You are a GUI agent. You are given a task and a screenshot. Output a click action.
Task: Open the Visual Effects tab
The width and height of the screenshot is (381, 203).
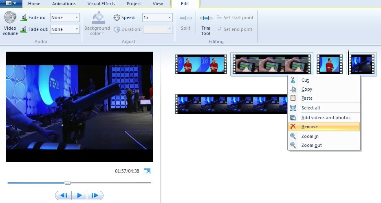101,4
